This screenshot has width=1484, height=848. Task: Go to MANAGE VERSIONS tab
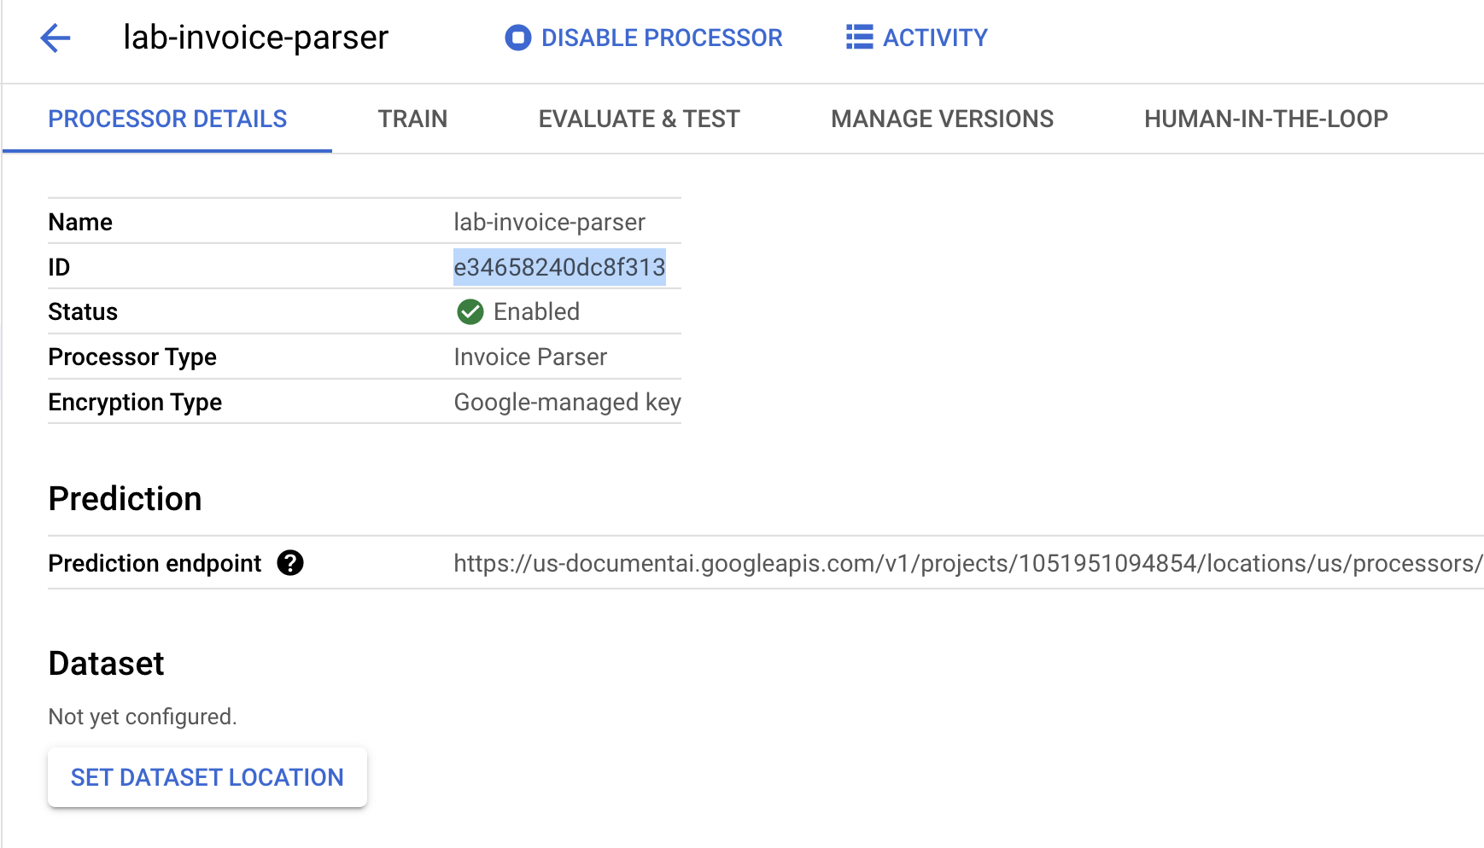942,119
